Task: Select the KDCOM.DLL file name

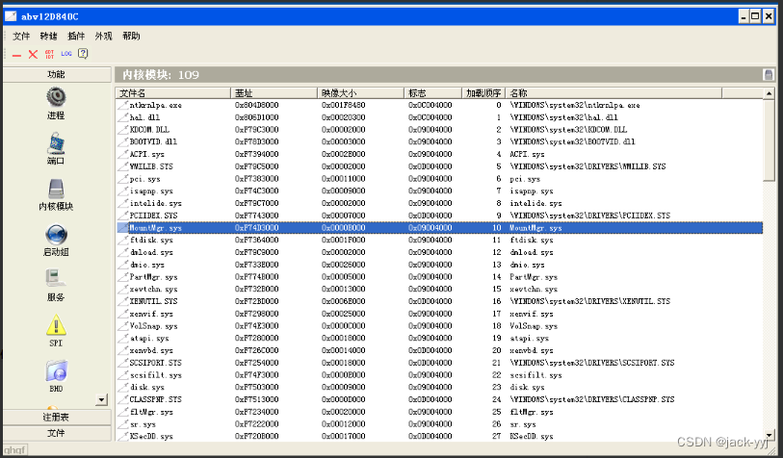Action: [149, 130]
